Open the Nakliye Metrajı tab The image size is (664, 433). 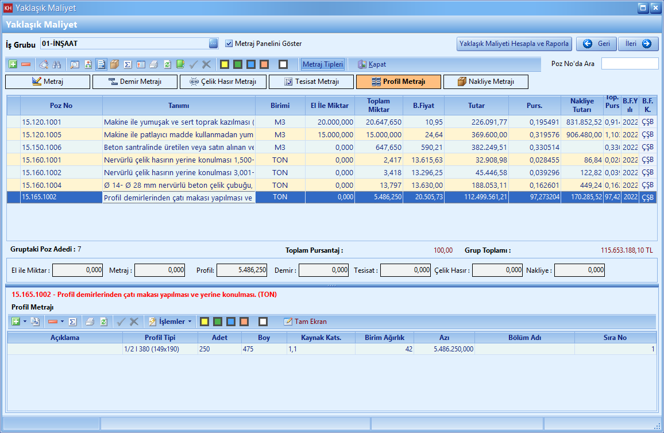pos(485,82)
